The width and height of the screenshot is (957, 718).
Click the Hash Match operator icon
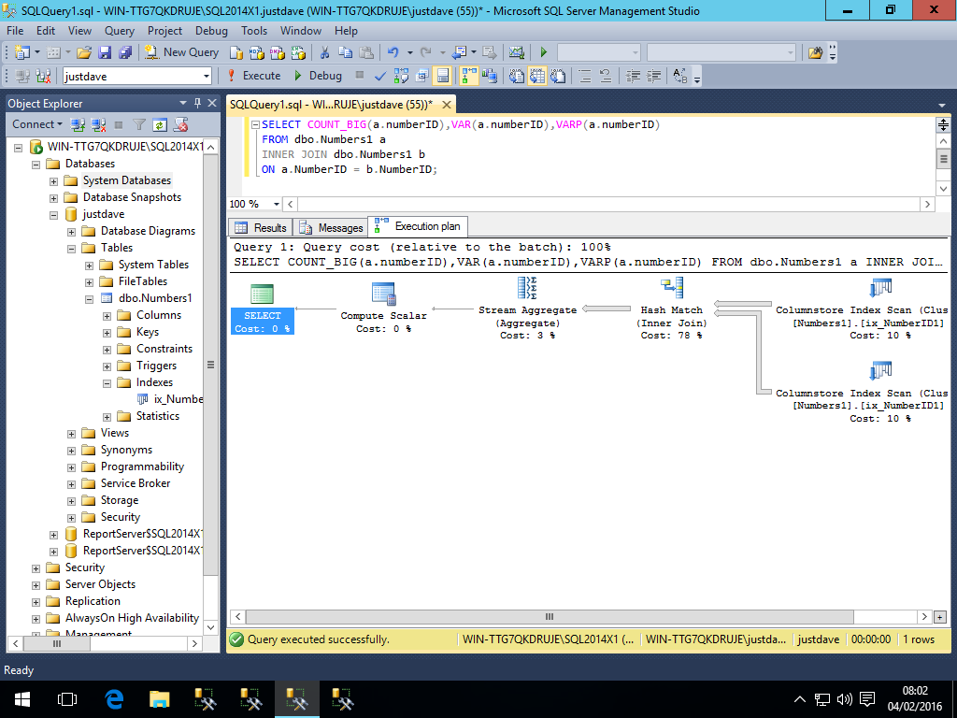point(672,289)
